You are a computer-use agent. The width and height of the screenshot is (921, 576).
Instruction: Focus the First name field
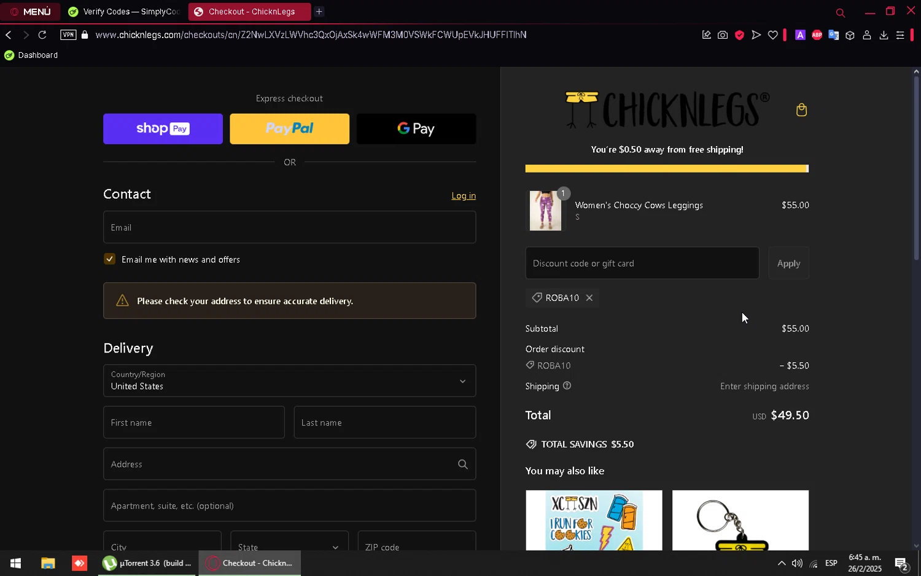click(193, 422)
